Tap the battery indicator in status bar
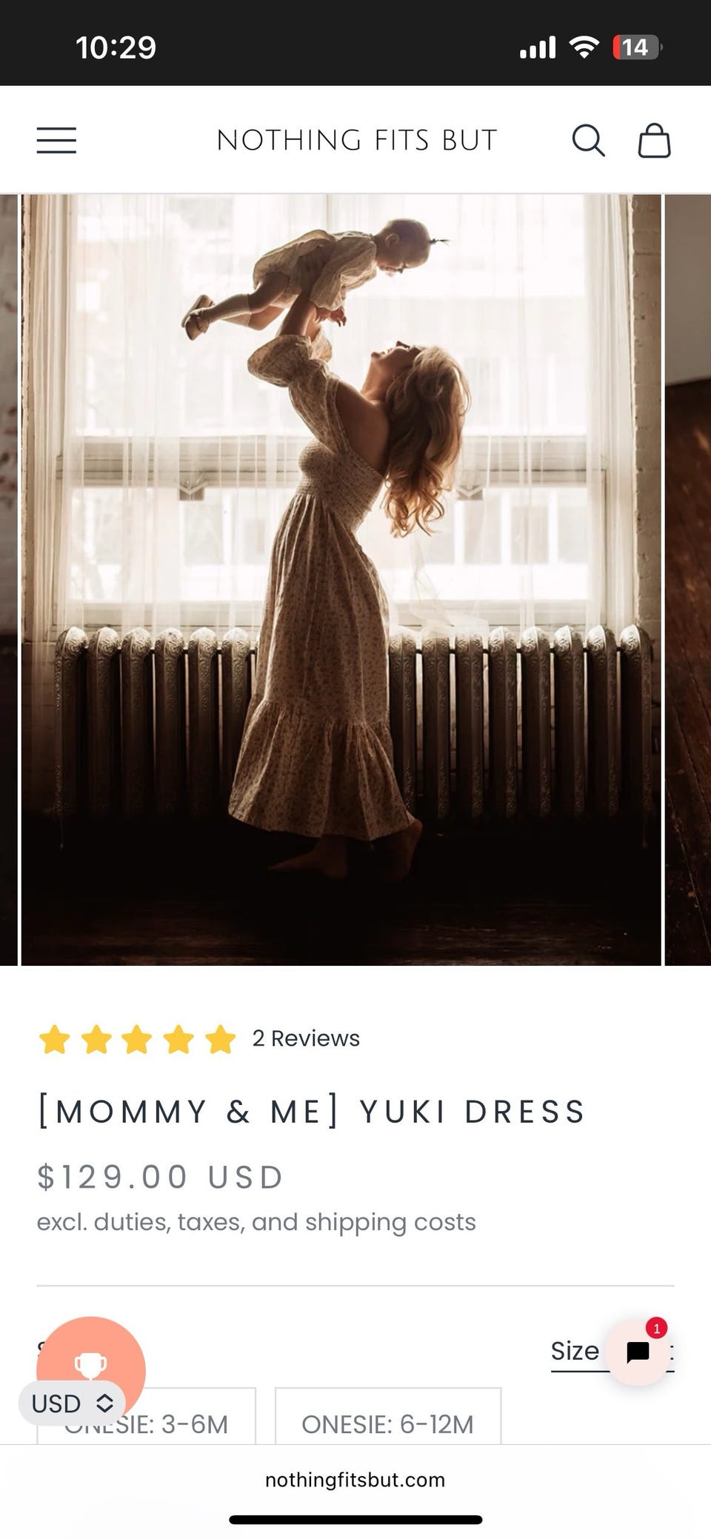Viewport: 711px width, 1539px height. click(637, 48)
